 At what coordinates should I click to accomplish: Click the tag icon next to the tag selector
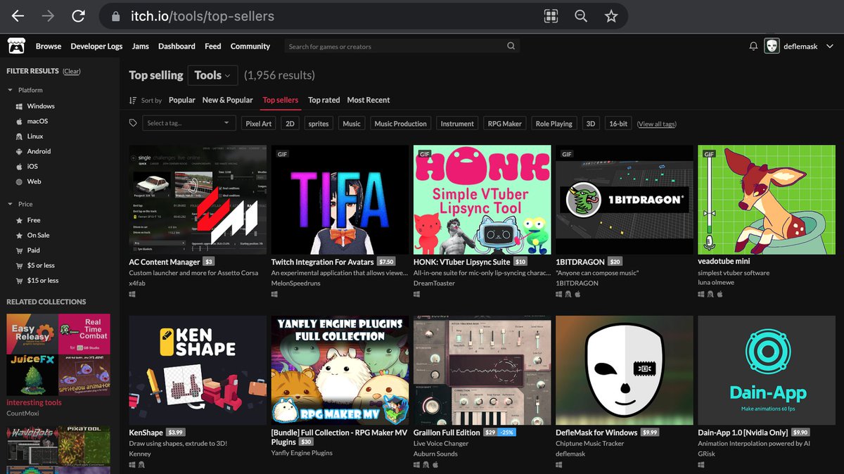134,122
